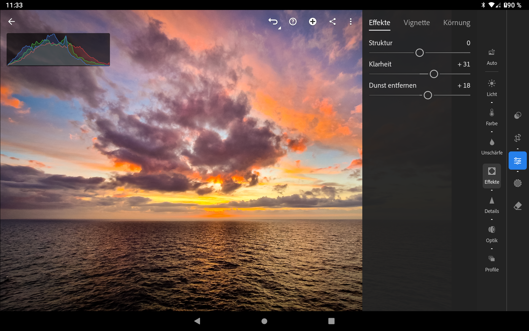Click the Dunst entfernen slider handle
This screenshot has width=529, height=331.
coord(428,95)
